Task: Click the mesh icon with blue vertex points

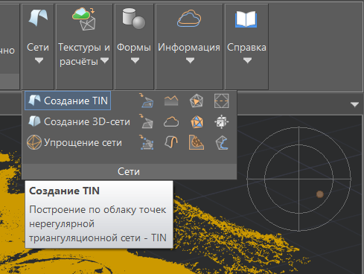Action: (x=147, y=142)
